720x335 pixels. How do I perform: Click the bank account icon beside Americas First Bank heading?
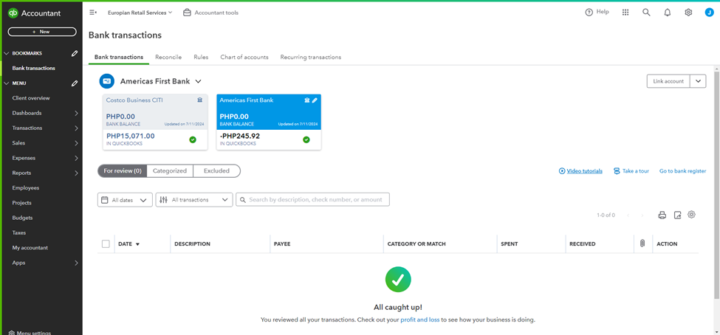point(106,81)
